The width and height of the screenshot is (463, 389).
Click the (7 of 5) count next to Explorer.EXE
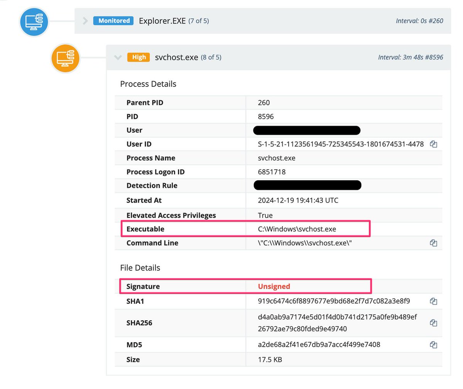(x=199, y=21)
